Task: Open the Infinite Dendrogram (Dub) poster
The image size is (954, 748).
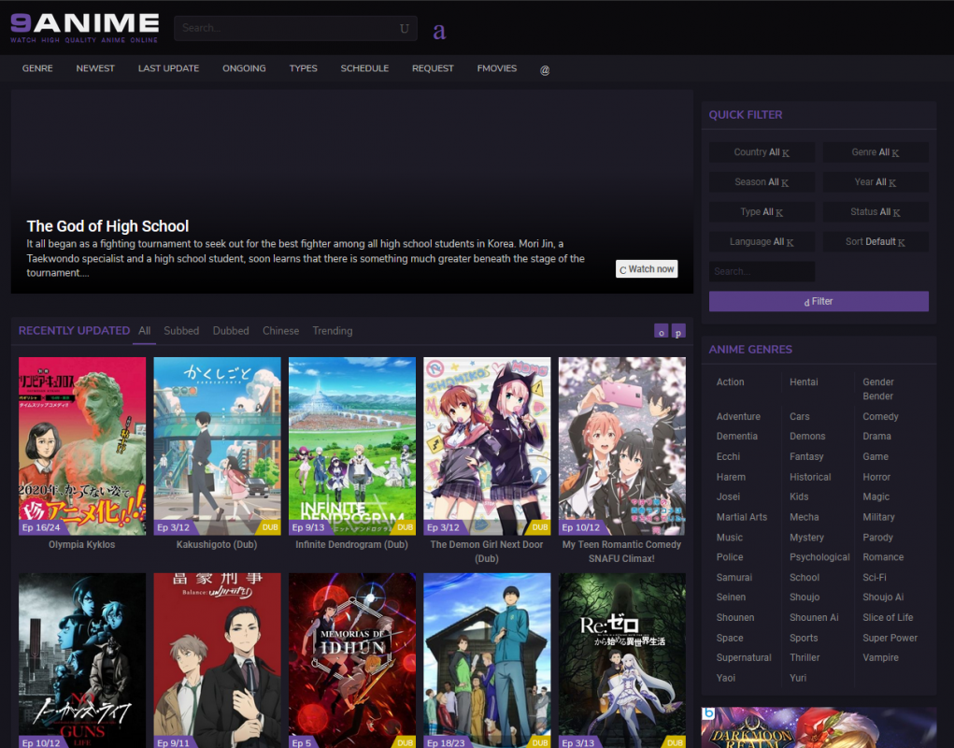Action: [352, 446]
